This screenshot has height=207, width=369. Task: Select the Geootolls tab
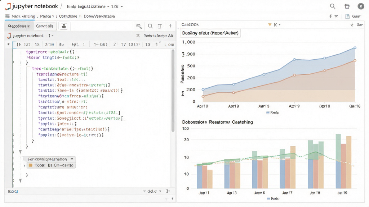click(45, 26)
